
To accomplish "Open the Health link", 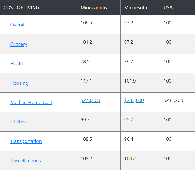I will [x=17, y=64].
